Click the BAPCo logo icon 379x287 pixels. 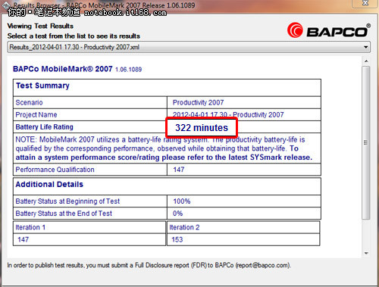click(x=295, y=30)
